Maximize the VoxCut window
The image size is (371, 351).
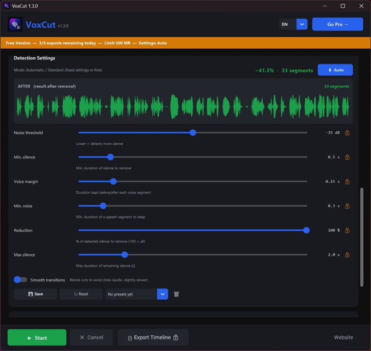343,6
